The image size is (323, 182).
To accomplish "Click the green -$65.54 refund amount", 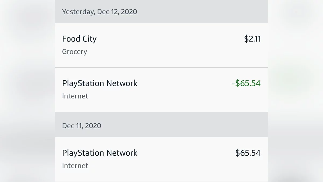I will pos(246,83).
